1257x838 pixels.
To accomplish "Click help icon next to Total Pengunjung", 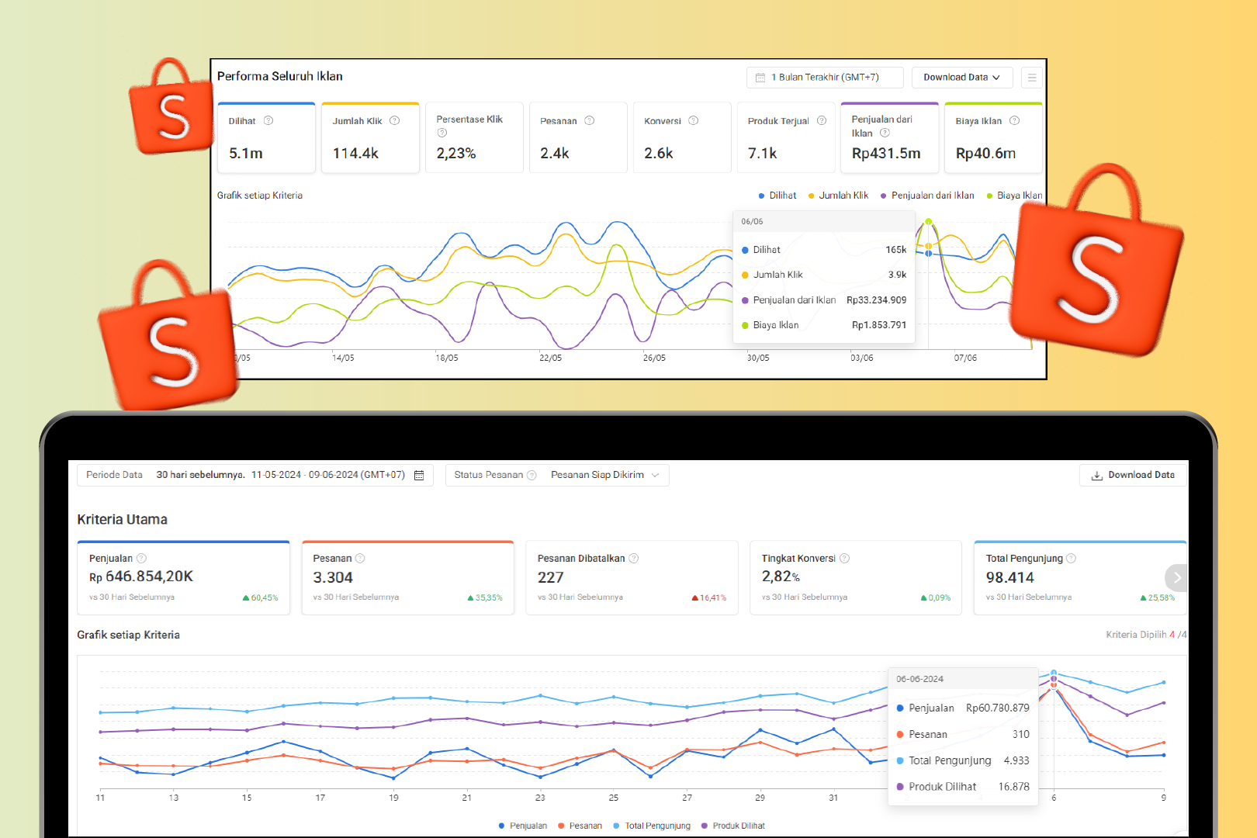I will [1071, 558].
